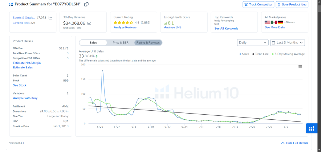
Task: Click the Analyze with Xray link
Action: coord(25,98)
